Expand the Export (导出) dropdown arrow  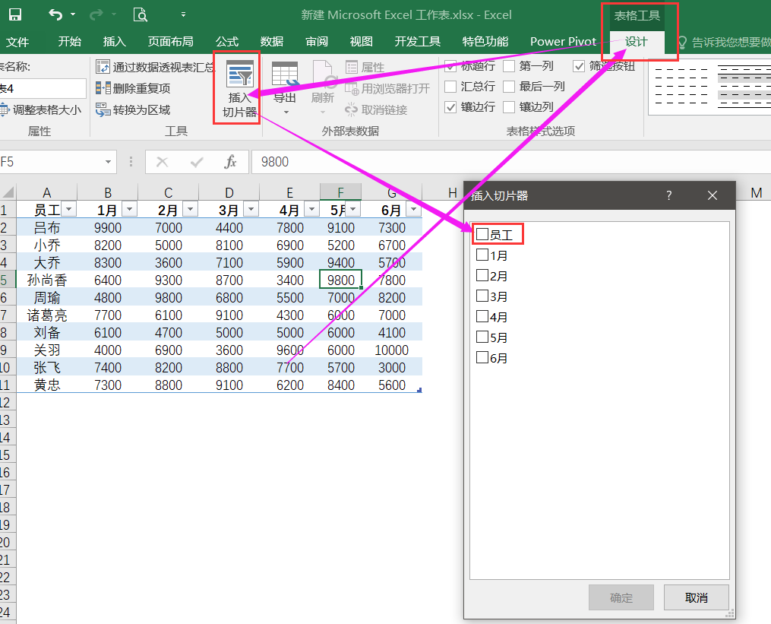coord(286,112)
